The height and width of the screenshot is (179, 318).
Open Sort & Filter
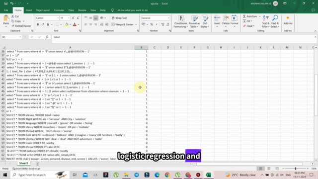coord(266,22)
